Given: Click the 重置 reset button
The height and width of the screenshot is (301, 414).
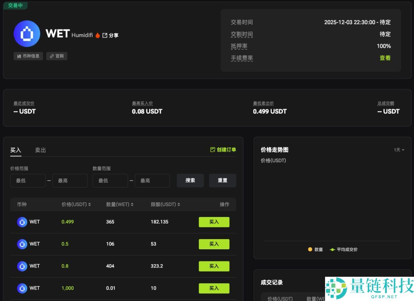Looking at the screenshot, I should tap(222, 181).
